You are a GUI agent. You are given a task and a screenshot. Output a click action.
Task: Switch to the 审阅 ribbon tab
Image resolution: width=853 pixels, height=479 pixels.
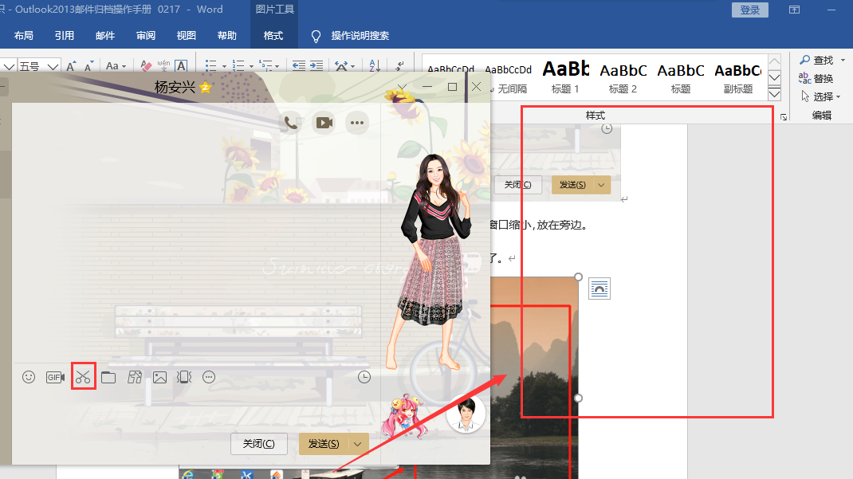coord(146,35)
